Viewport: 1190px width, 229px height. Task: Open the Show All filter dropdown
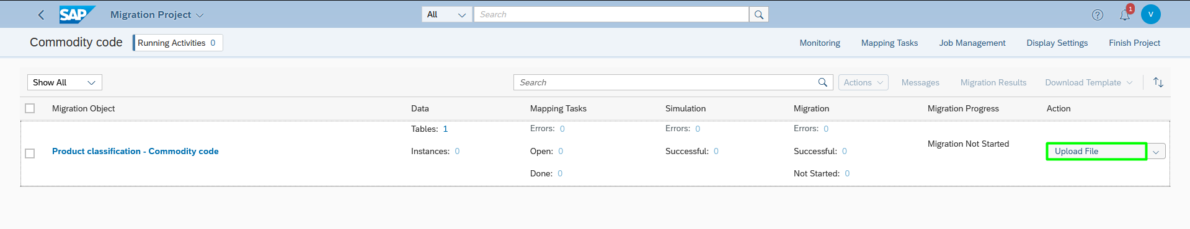[64, 82]
